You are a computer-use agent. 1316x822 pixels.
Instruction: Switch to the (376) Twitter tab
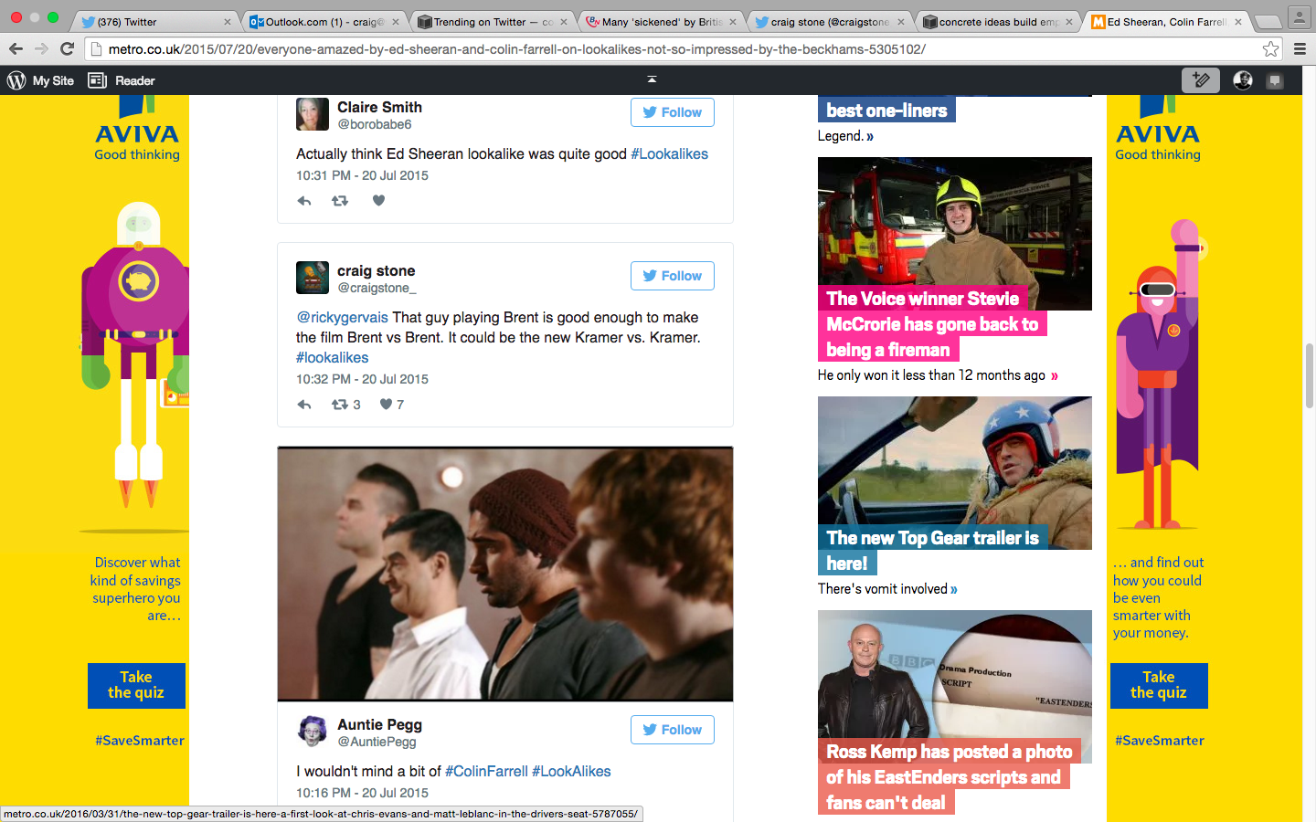click(x=155, y=22)
